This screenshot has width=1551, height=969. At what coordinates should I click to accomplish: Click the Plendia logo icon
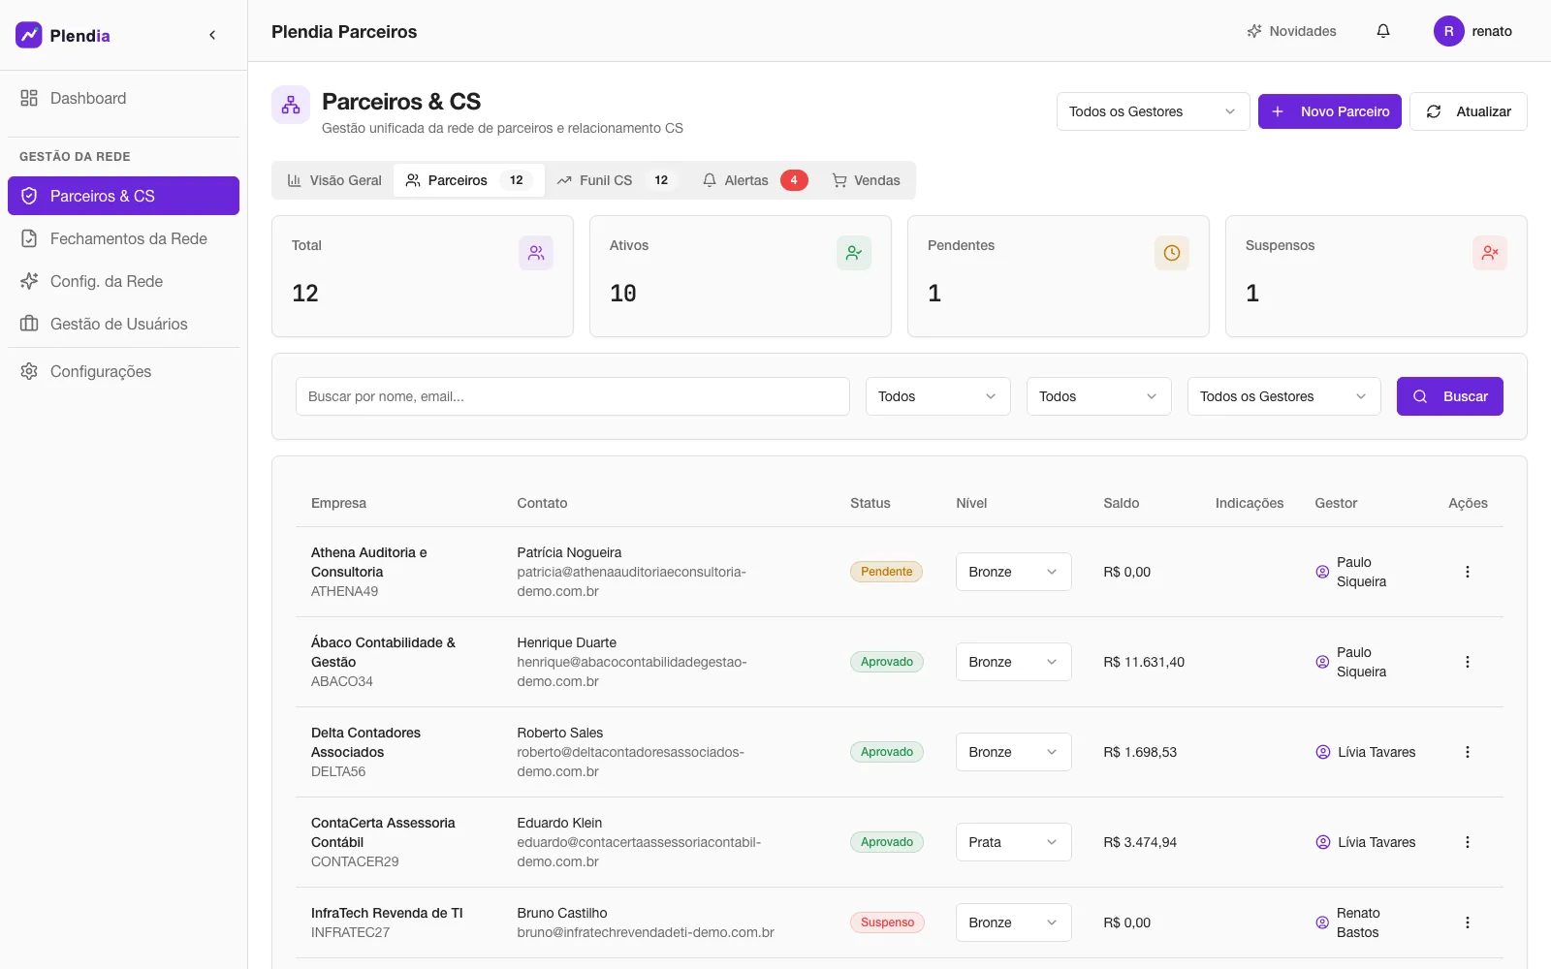pos(29,35)
